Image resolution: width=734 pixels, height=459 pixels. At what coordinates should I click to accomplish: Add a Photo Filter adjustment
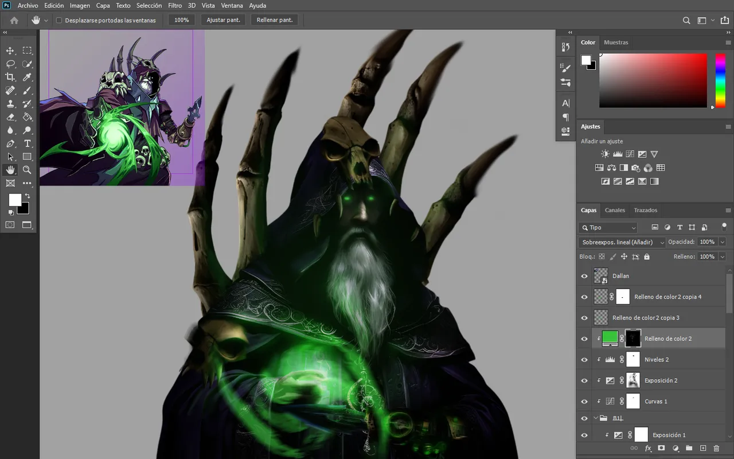[x=635, y=168]
